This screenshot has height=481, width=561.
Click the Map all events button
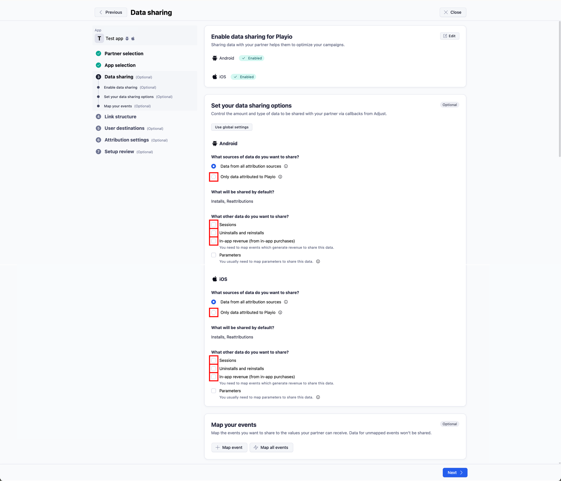[271, 447]
